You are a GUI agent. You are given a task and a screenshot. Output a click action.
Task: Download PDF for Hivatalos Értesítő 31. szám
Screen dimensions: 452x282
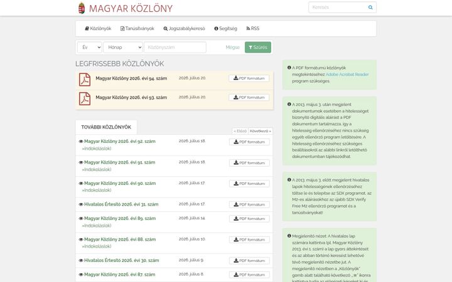249,204
